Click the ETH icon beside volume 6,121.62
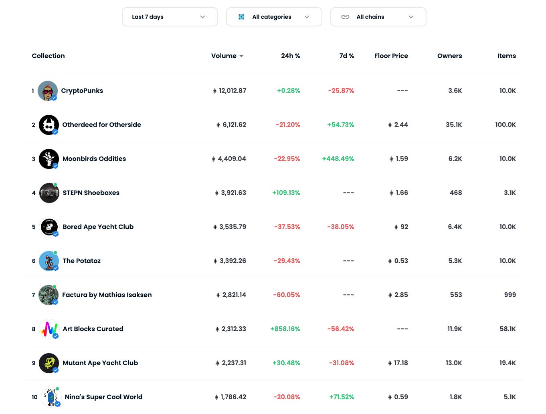Viewport: 546px width, 414px height. click(x=218, y=125)
